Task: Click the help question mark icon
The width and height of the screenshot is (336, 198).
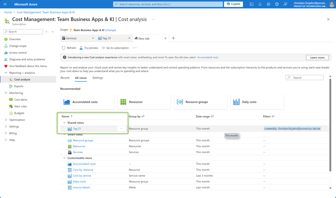Action: pyautogui.click(x=277, y=4)
